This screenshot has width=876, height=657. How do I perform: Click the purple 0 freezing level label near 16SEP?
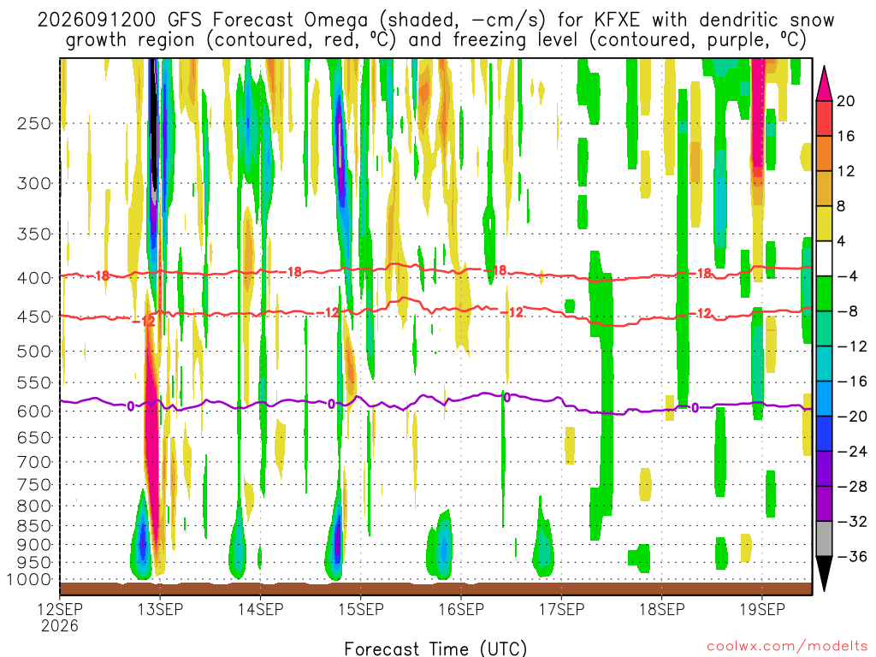point(506,397)
